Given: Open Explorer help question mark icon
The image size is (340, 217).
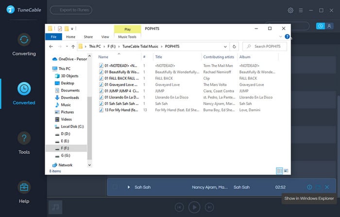Looking at the screenshot, I should [x=287, y=36].
